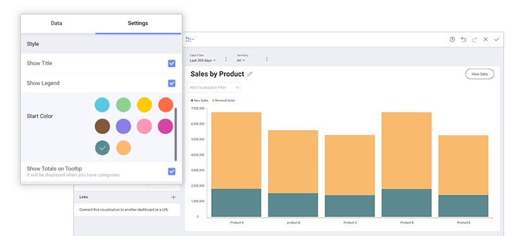Undo the last change

(x=464, y=39)
